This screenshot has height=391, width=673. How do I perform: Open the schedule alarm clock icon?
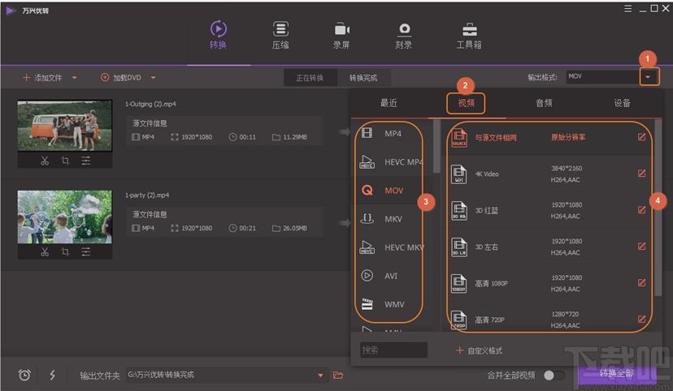click(24, 375)
